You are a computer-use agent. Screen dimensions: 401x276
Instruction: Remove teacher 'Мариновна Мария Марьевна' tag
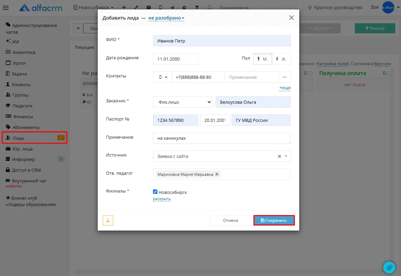click(217, 174)
